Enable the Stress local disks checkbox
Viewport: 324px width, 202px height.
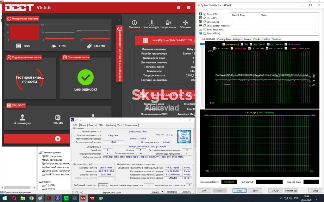coord(205,29)
